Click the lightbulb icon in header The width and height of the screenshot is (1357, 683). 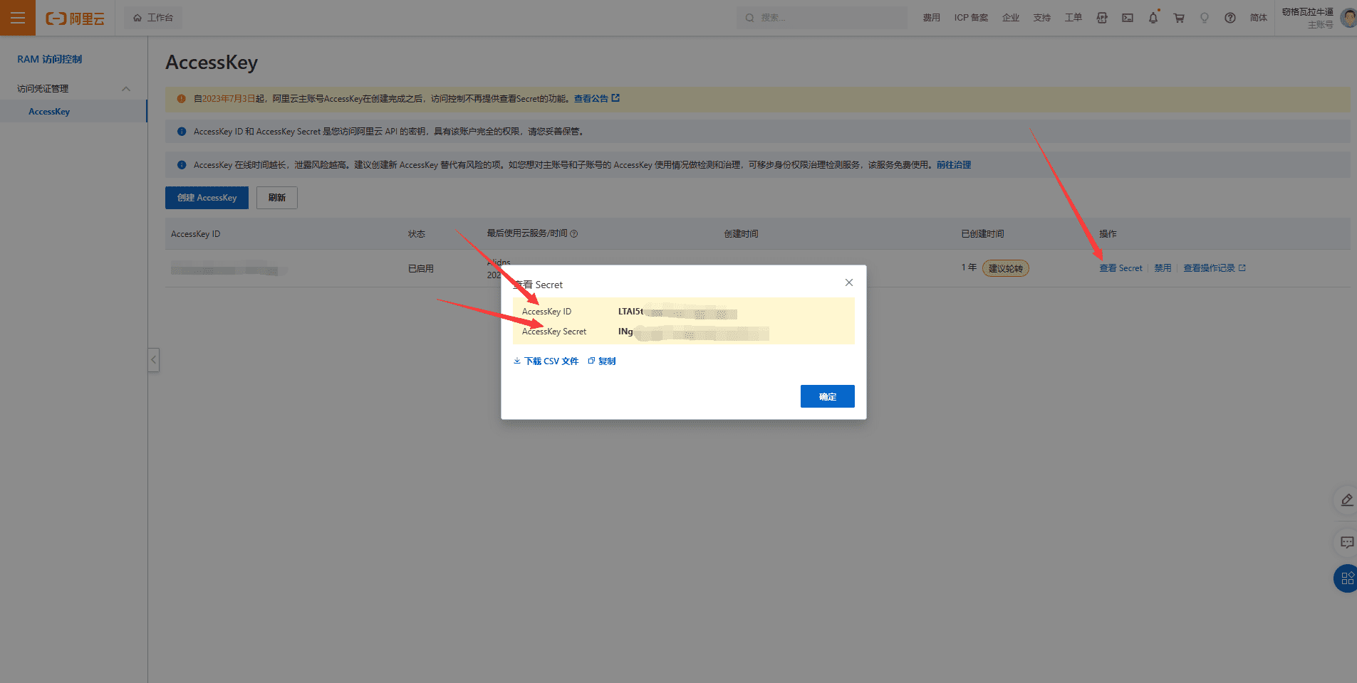pyautogui.click(x=1205, y=18)
